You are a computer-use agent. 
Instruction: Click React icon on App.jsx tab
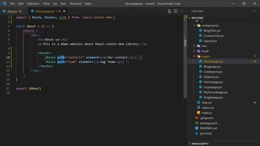coord(4,11)
